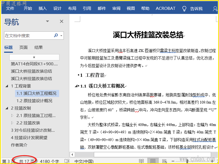
Task: Open the 插入 ribbon tab
Action: click(x=43, y=8)
